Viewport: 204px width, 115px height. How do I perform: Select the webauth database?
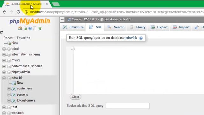[x=18, y=113]
